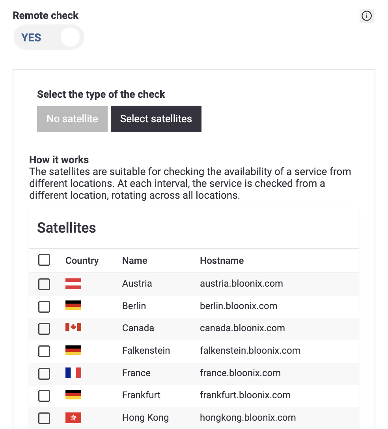The image size is (388, 429).
Task: Choose the No satellite option
Action: pyautogui.click(x=72, y=119)
